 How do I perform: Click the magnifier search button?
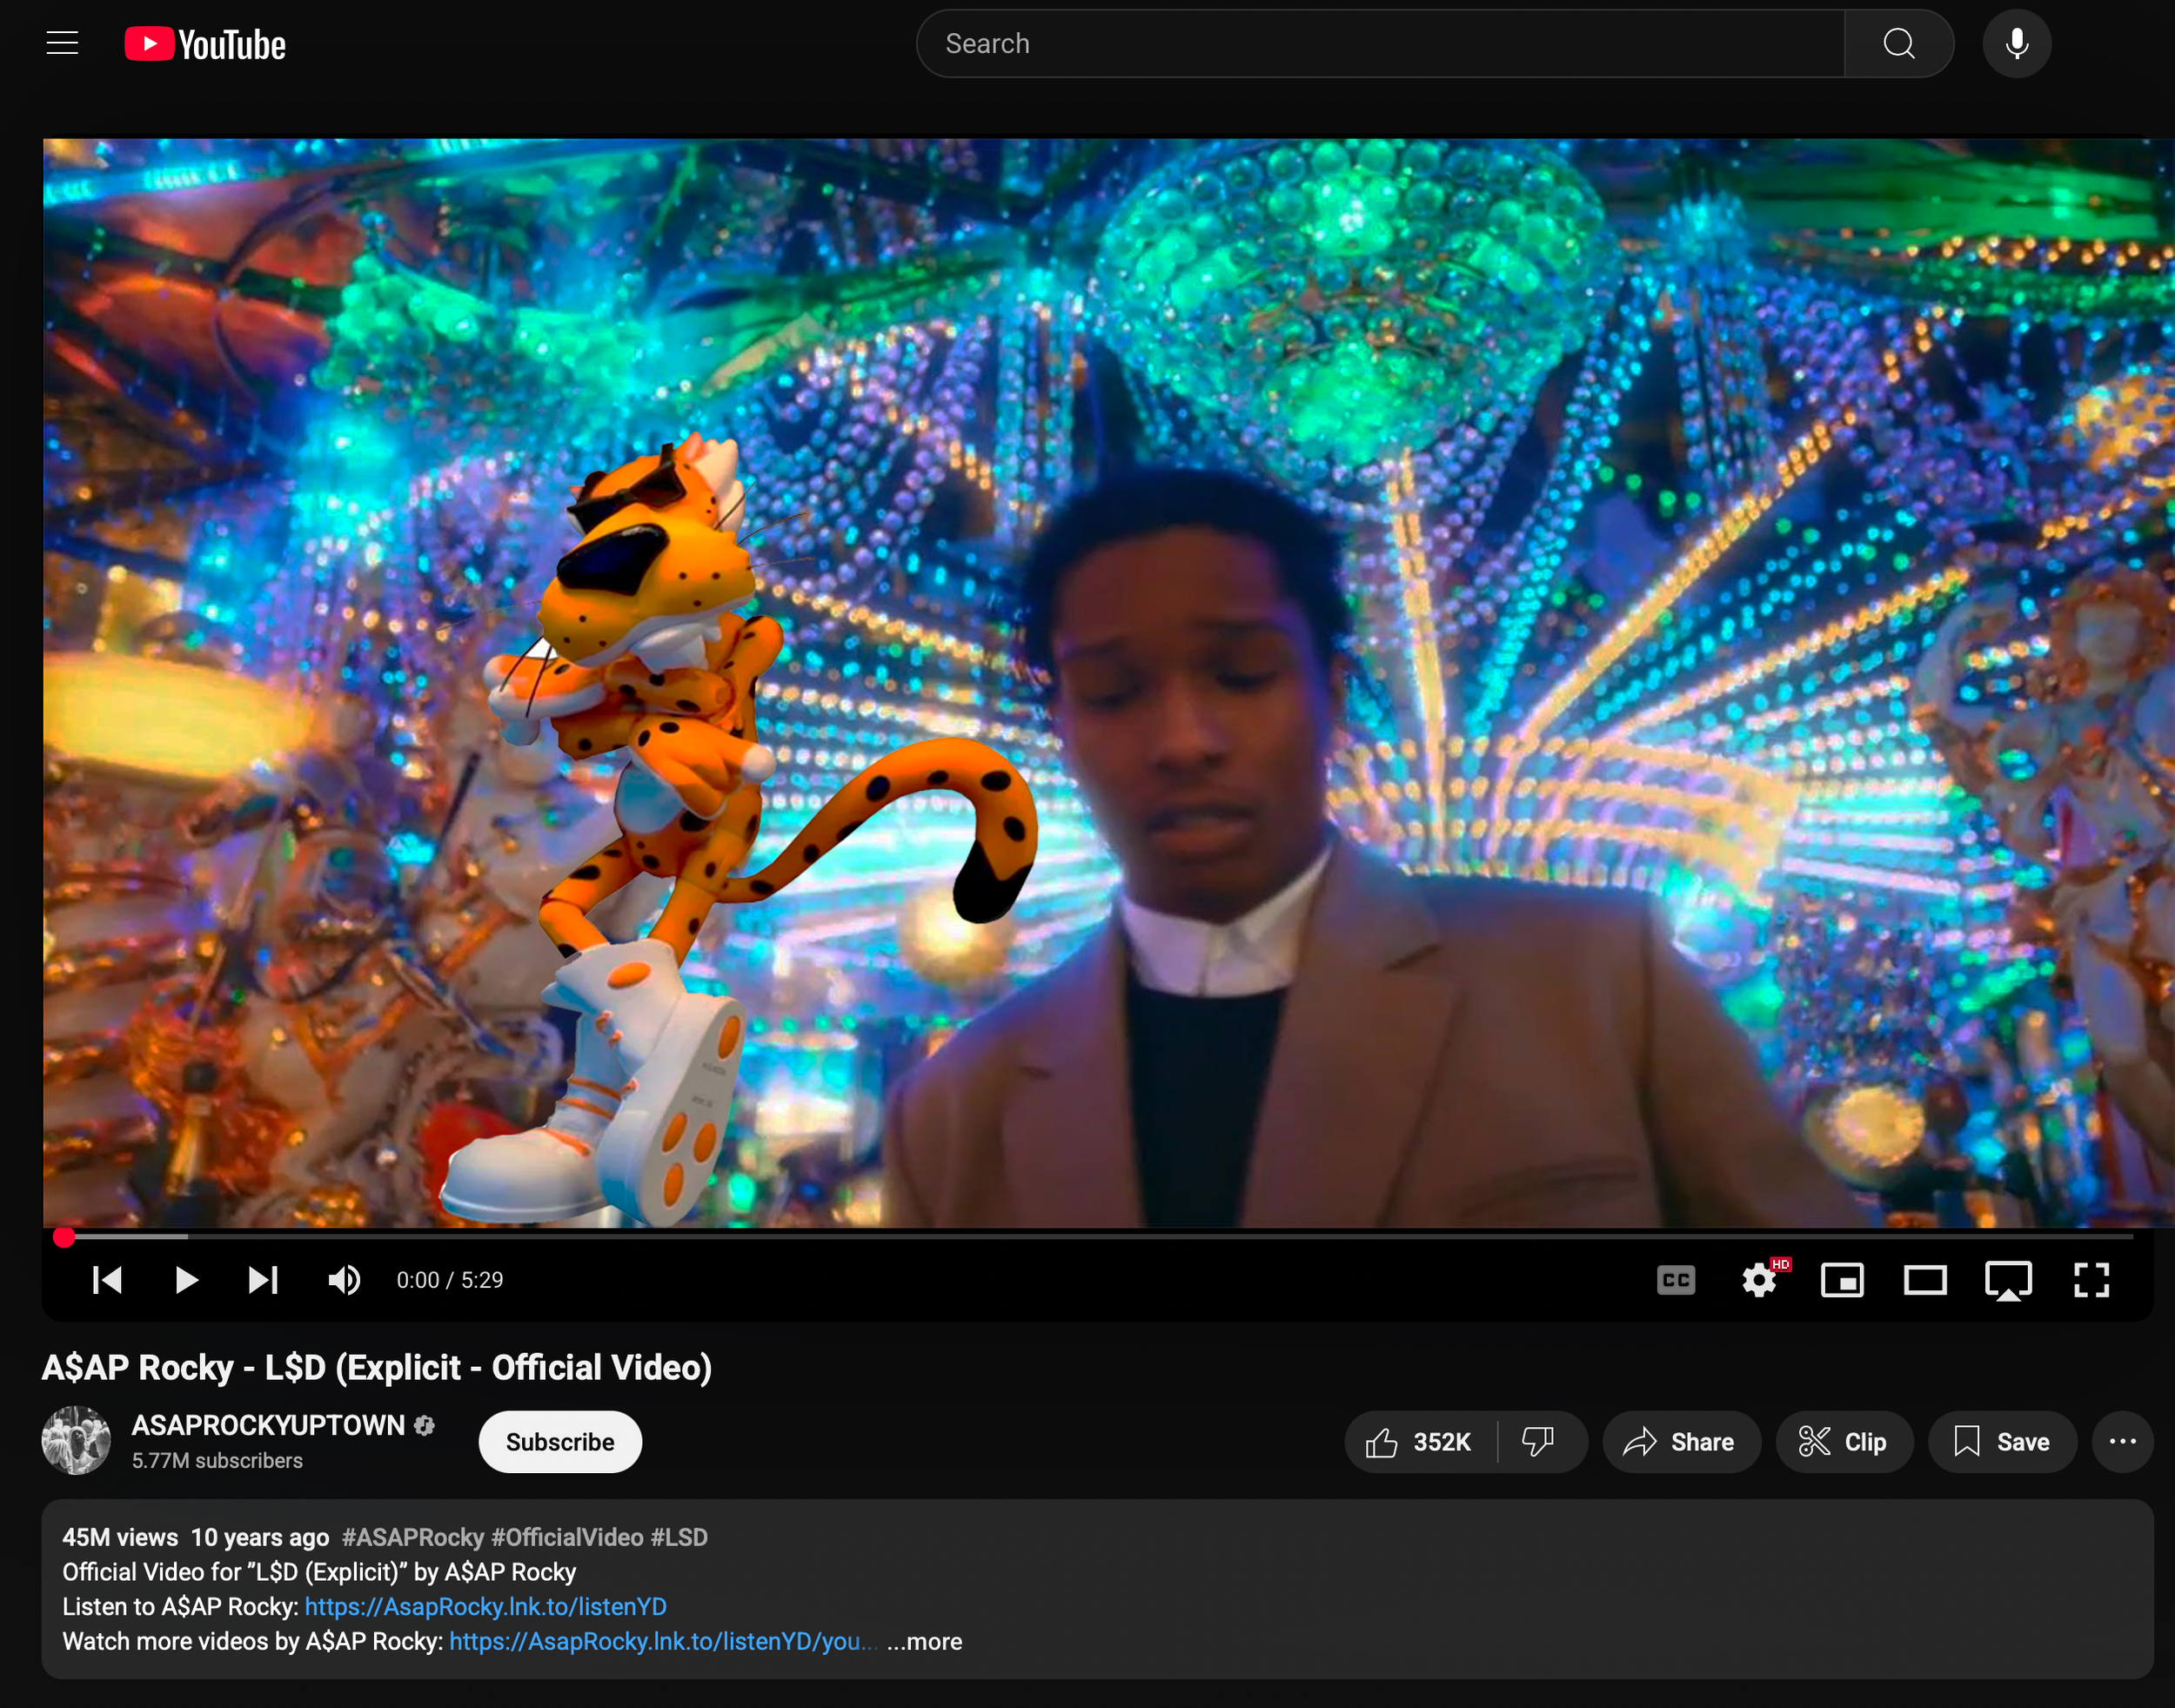[1898, 44]
